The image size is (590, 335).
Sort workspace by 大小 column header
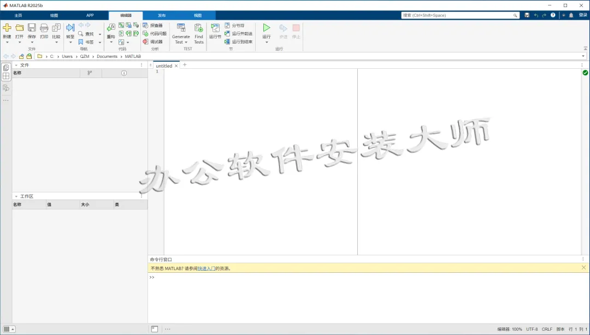click(97, 205)
